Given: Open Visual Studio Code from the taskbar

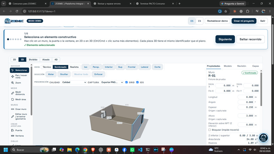Looking at the screenshot, I should pyautogui.click(x=140, y=150).
